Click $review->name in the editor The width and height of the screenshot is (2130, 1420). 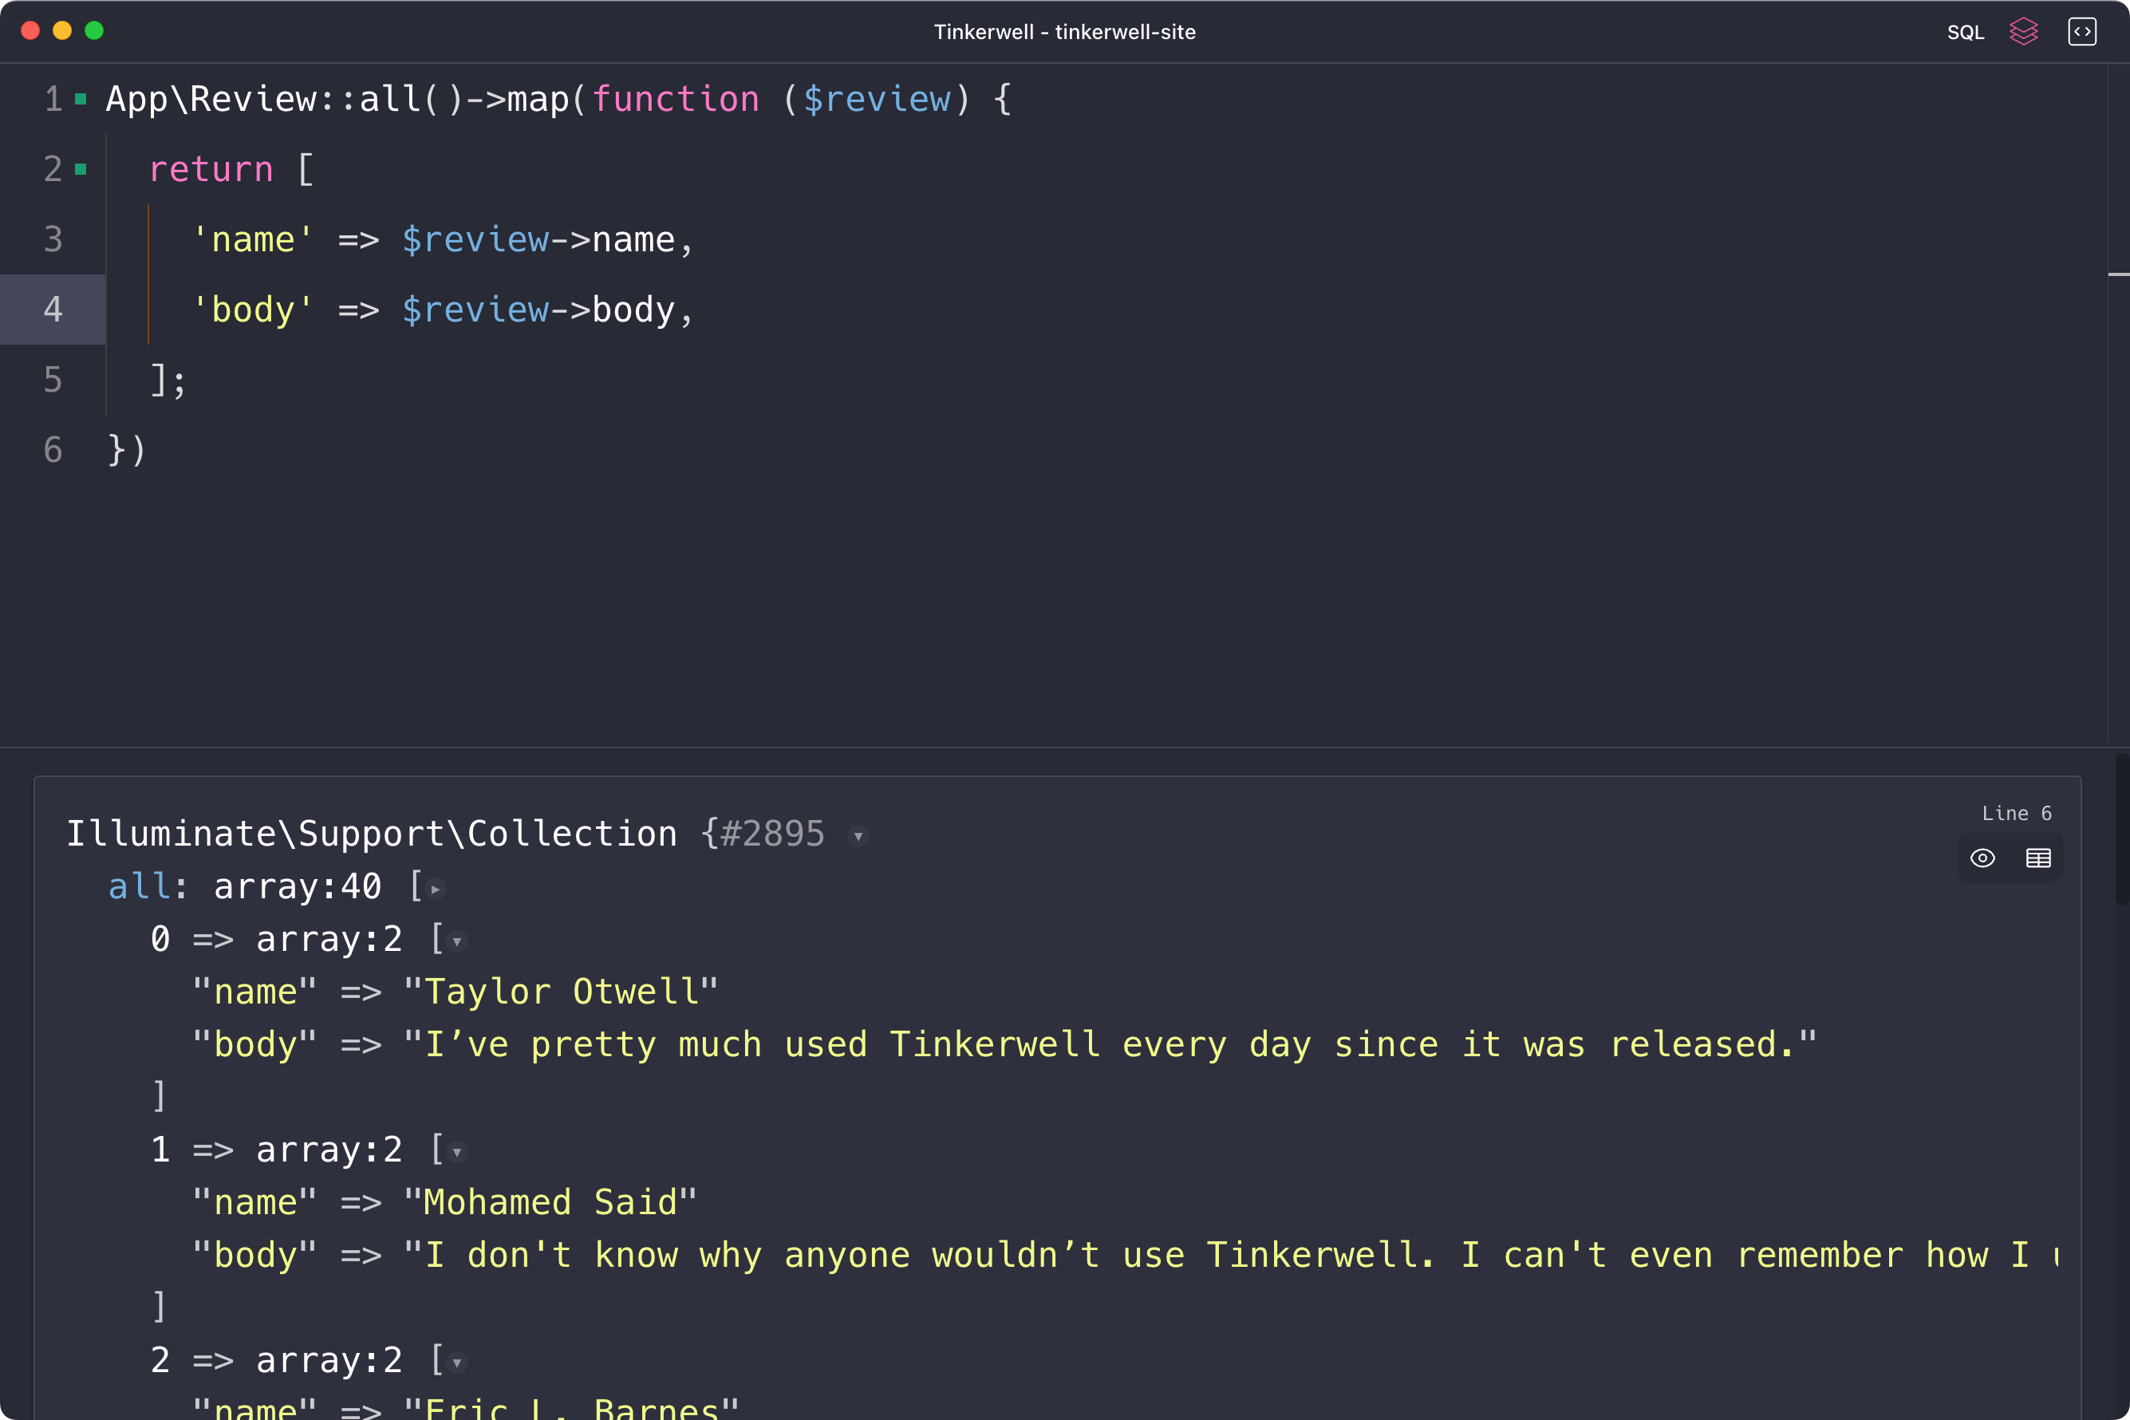pyautogui.click(x=538, y=240)
